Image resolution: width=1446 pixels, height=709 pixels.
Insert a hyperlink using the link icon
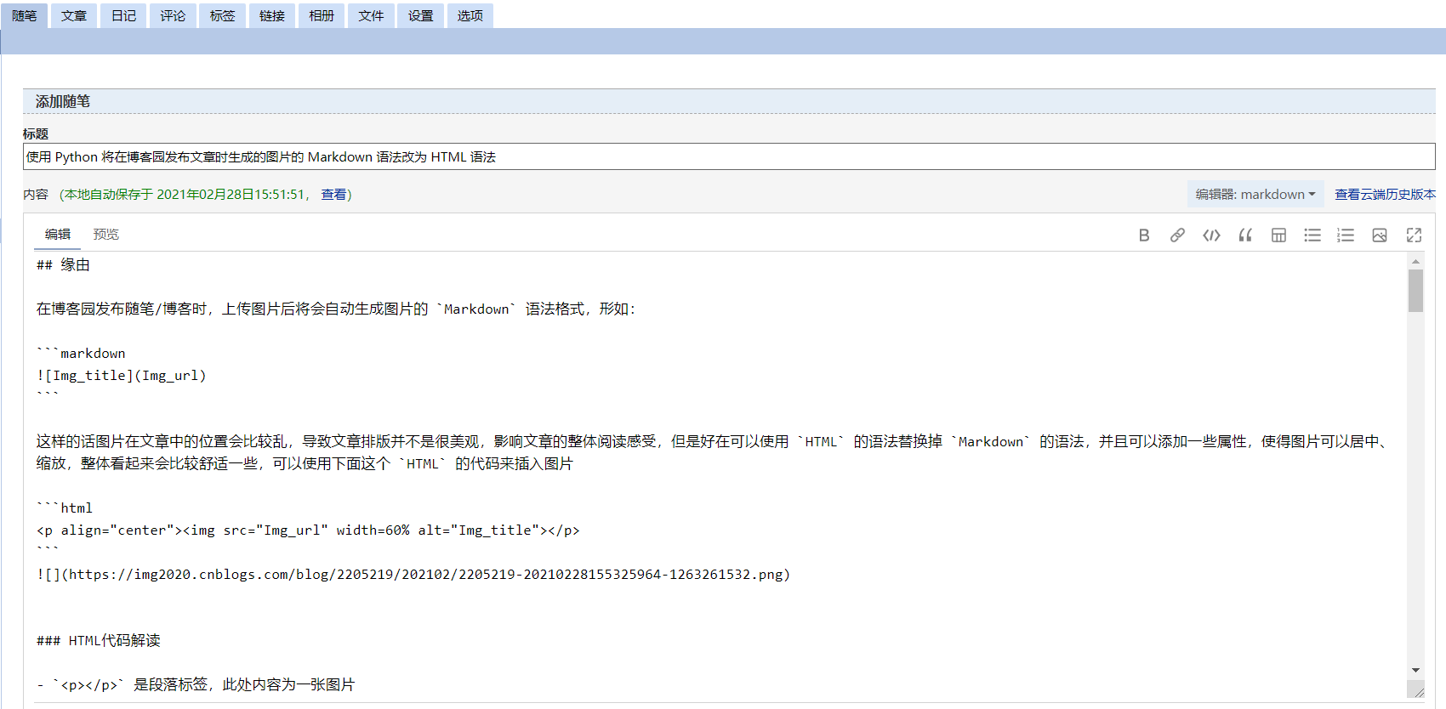tap(1177, 235)
